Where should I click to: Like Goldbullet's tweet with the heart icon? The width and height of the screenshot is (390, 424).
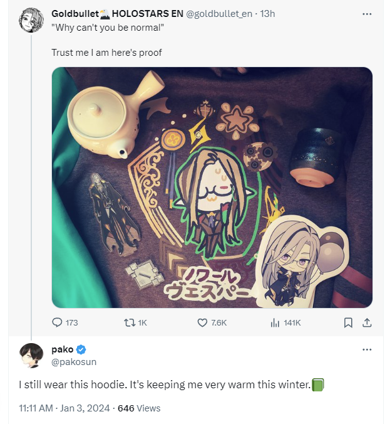[202, 322]
